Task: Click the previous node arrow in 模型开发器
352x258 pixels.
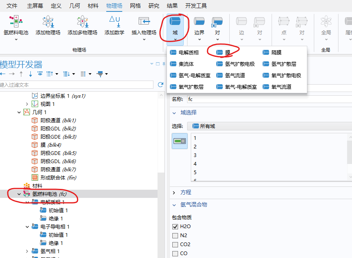Action: click(x=3, y=74)
